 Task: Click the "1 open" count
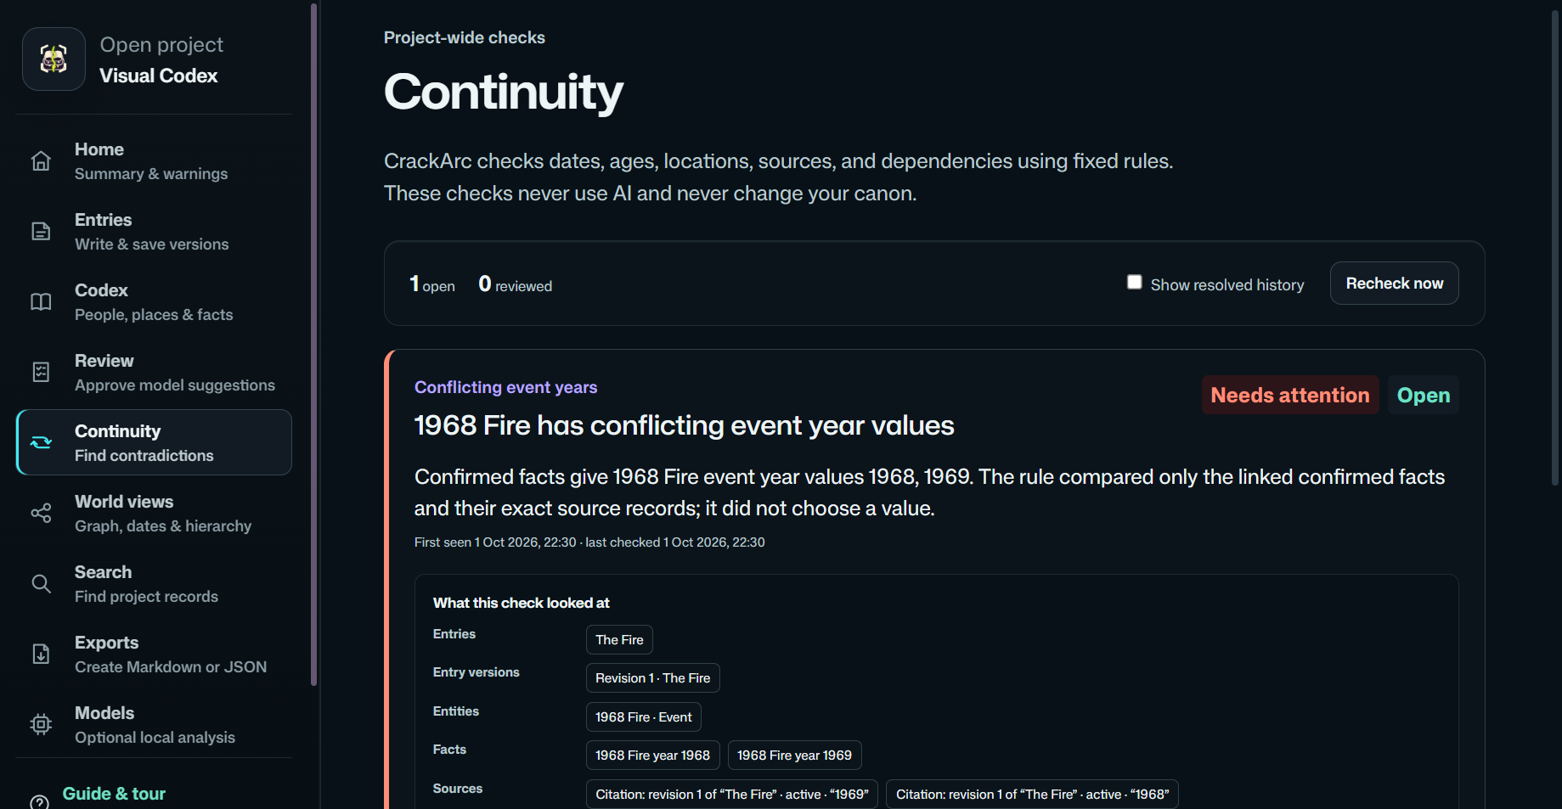point(432,284)
